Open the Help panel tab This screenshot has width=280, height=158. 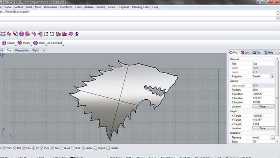(269, 53)
